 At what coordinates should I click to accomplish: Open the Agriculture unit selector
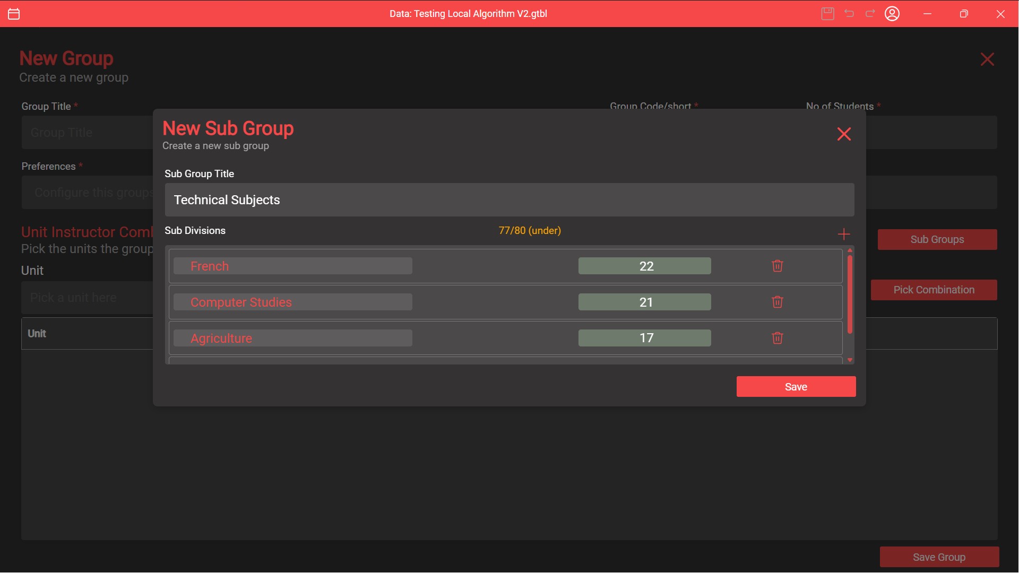(x=292, y=338)
